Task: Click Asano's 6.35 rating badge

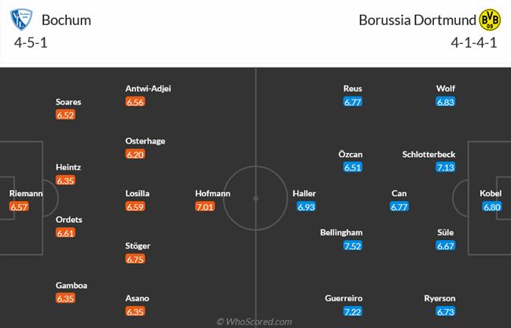Action: tap(135, 312)
